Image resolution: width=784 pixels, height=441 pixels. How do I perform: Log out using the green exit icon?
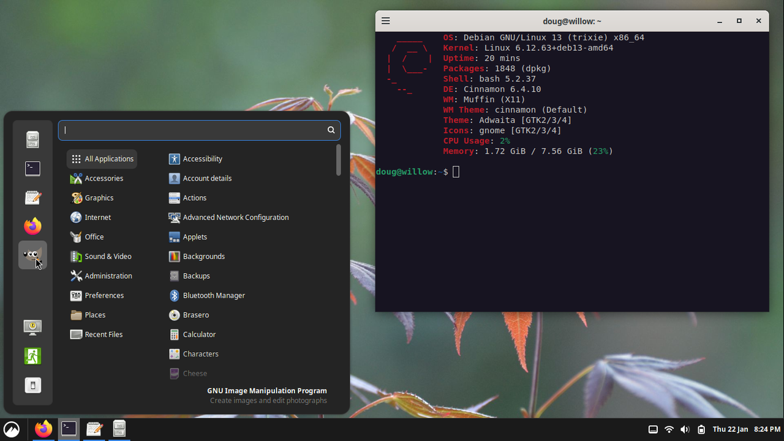point(32,356)
